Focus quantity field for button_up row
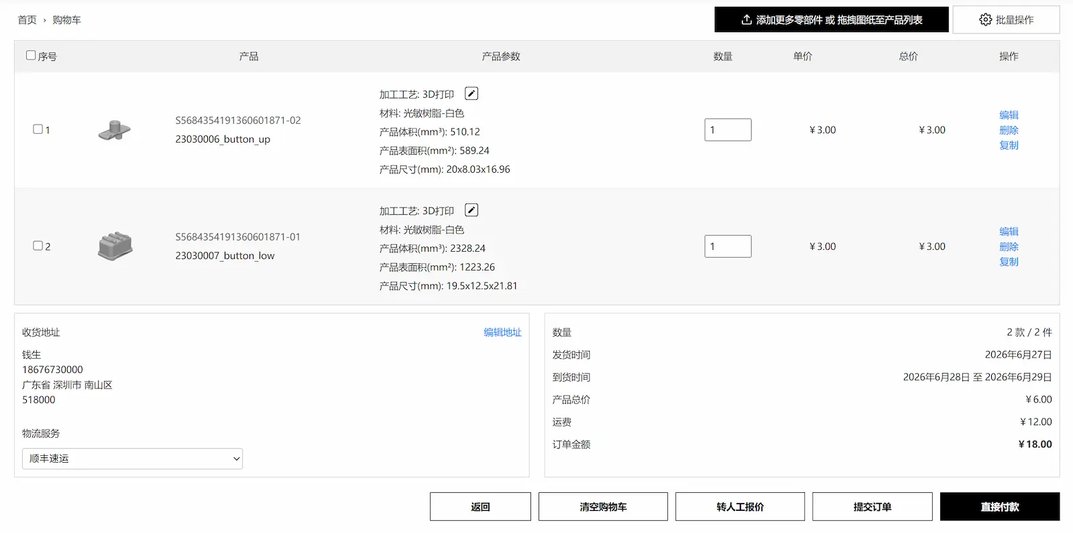Screen dimensions: 1073x533 [728, 130]
